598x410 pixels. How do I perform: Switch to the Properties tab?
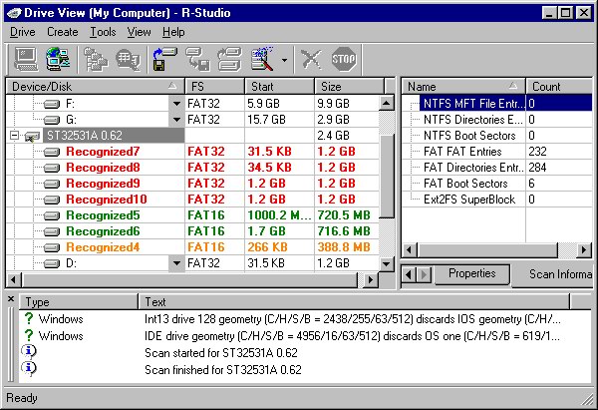click(471, 274)
